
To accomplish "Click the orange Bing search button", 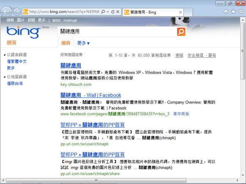I will coord(181,32).
